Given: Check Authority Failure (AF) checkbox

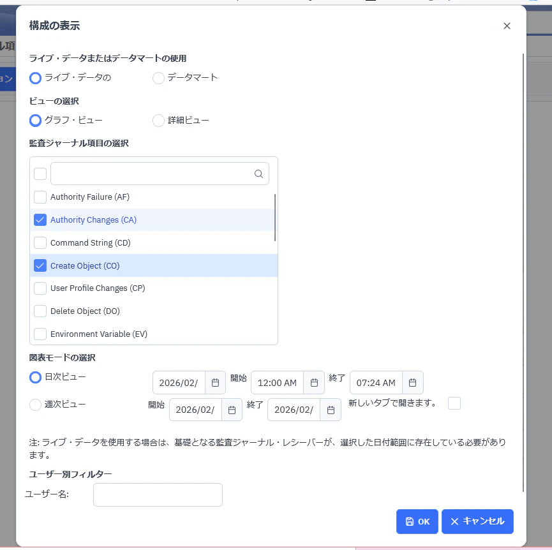Looking at the screenshot, I should pyautogui.click(x=40, y=197).
